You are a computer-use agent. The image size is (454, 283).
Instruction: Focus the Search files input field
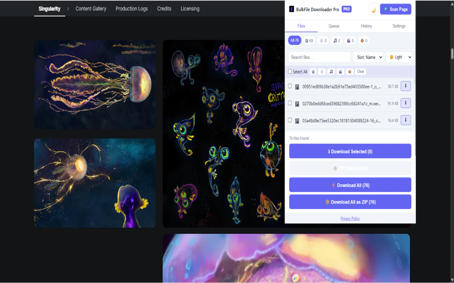click(x=319, y=57)
